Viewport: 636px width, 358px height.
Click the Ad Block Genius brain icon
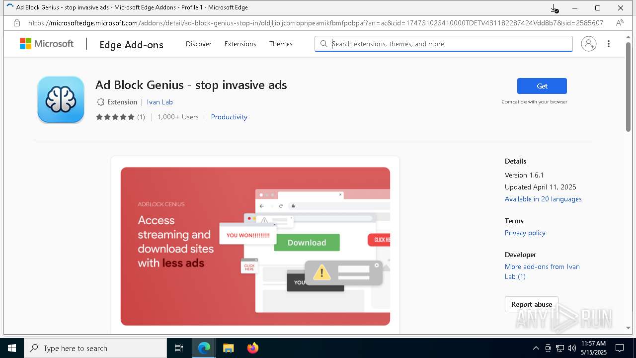pyautogui.click(x=61, y=99)
